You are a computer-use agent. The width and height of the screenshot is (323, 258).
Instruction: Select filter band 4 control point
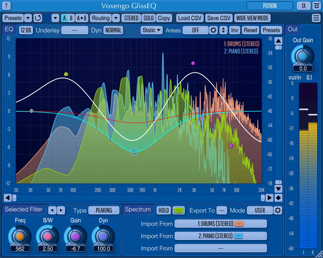[x=193, y=63]
